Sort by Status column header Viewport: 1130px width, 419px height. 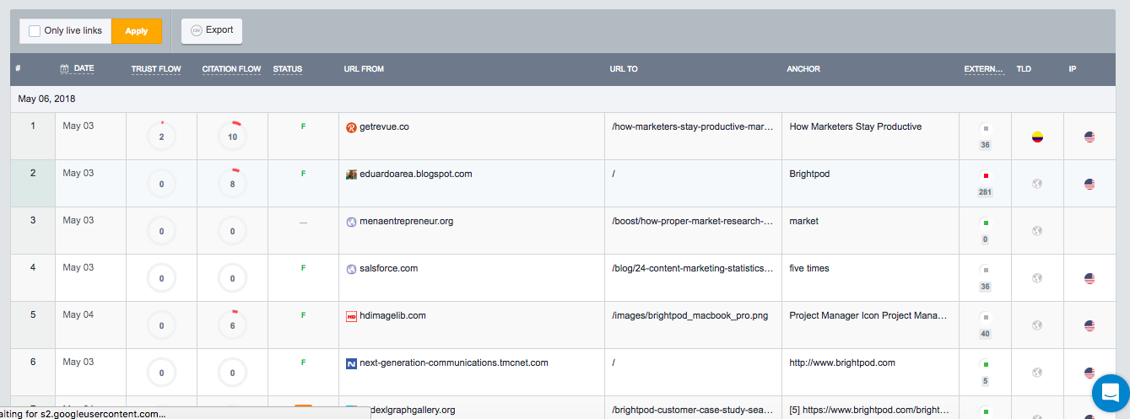pyautogui.click(x=287, y=69)
